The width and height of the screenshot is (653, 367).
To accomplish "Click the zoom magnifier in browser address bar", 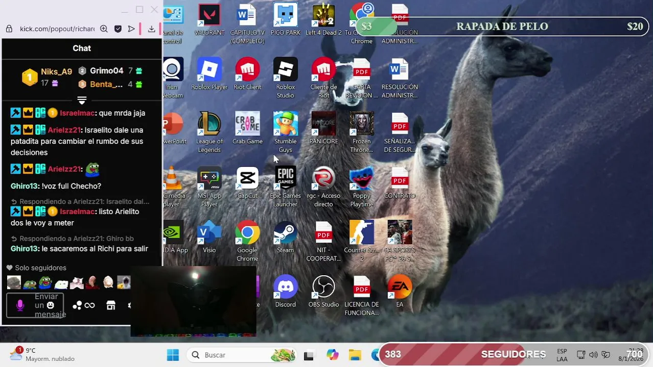I will 104,29.
